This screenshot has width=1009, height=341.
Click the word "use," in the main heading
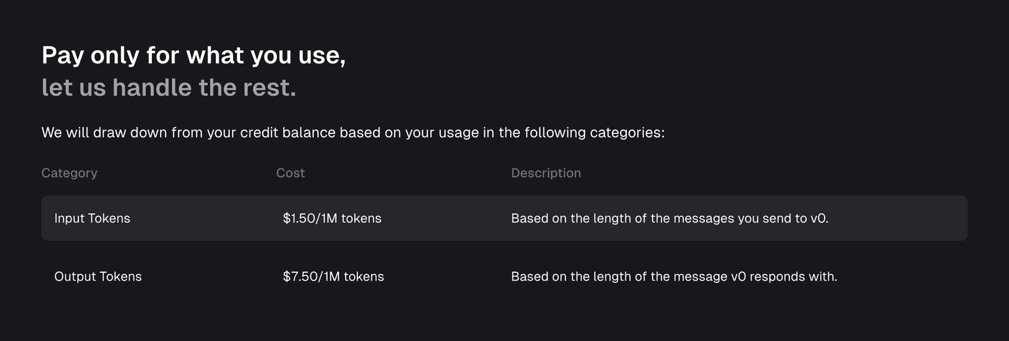coord(322,56)
